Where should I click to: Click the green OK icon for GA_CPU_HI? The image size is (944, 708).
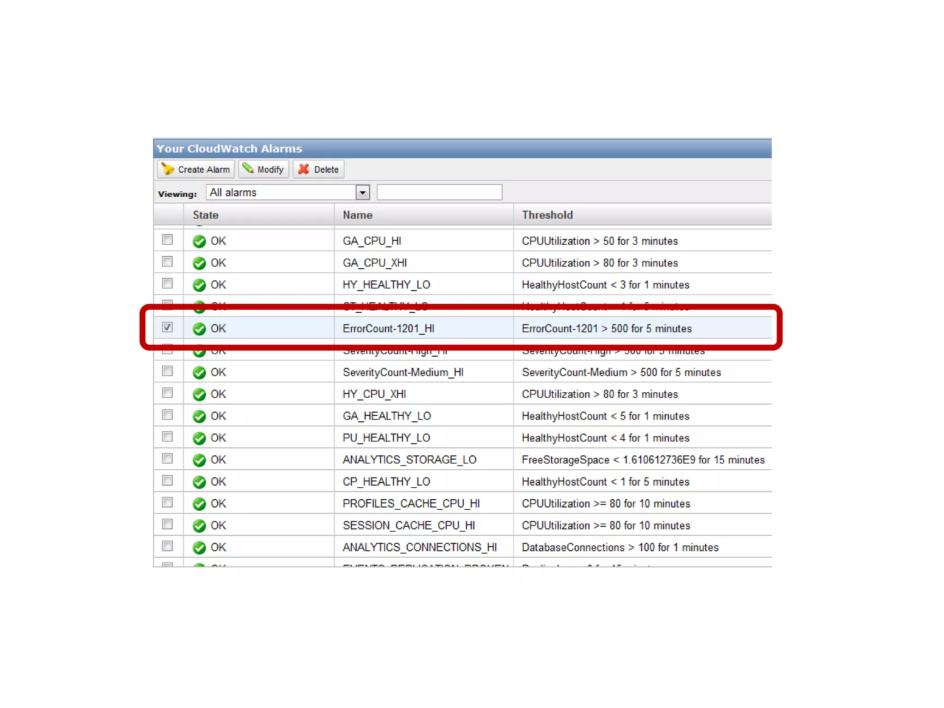(199, 241)
